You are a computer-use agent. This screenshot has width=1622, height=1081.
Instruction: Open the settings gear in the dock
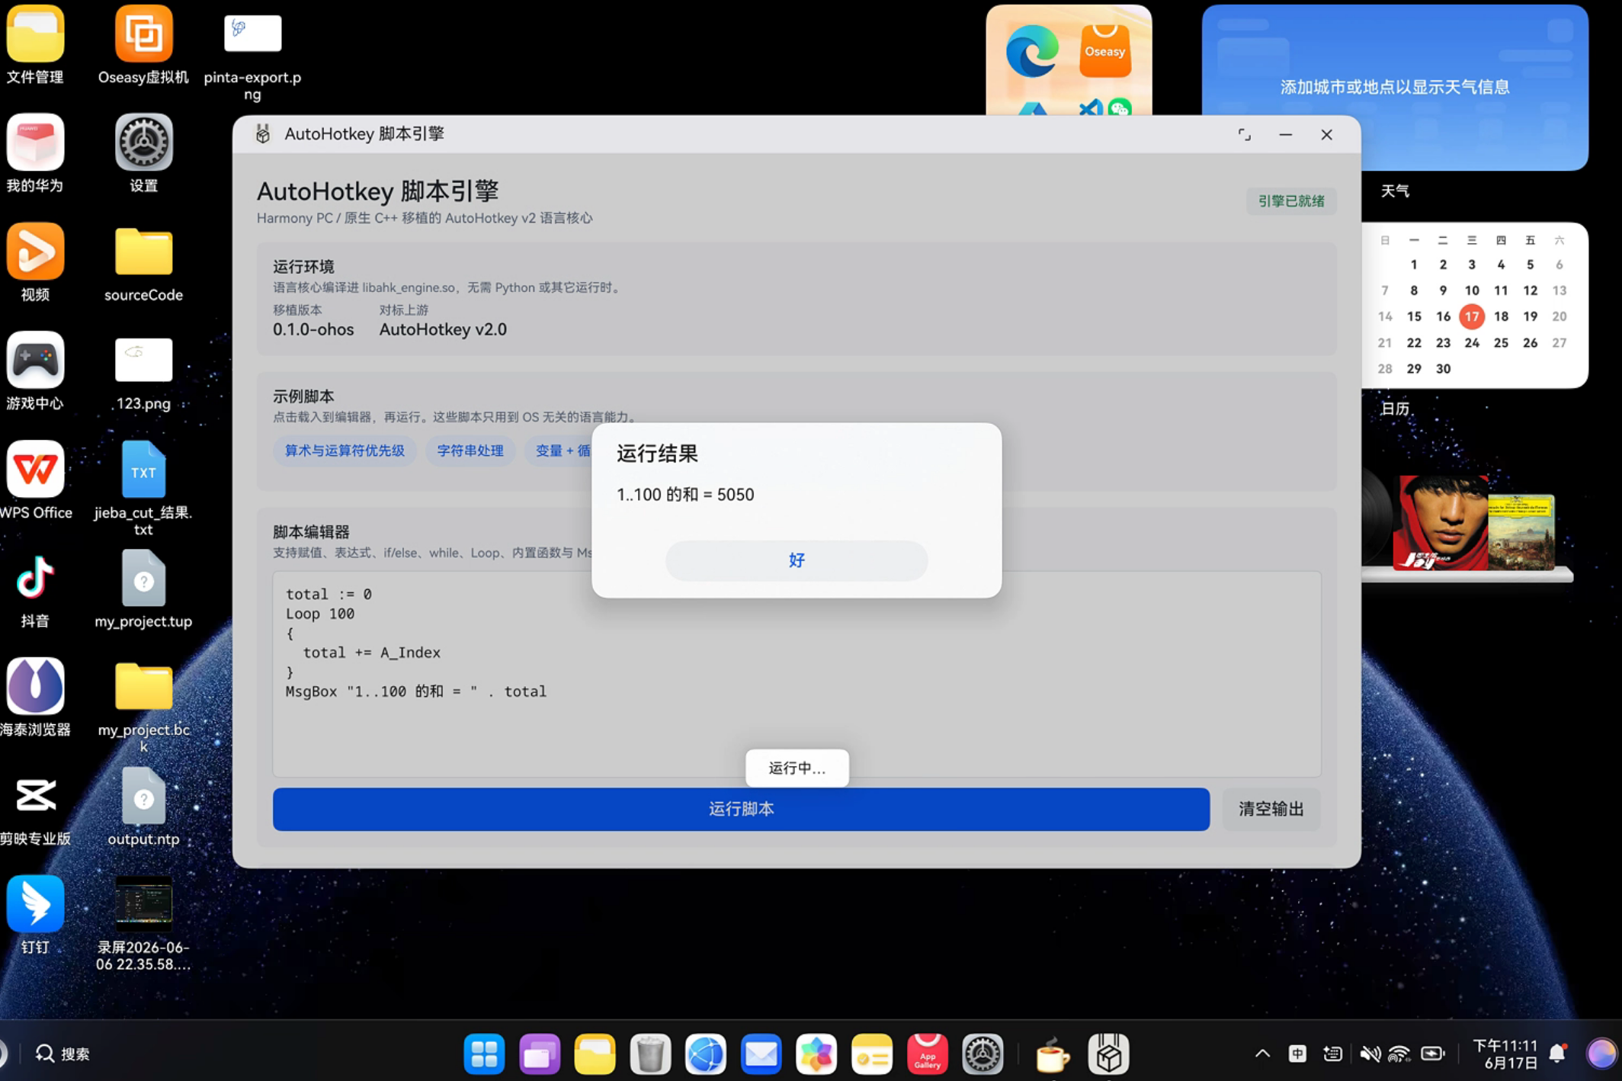[x=982, y=1054]
